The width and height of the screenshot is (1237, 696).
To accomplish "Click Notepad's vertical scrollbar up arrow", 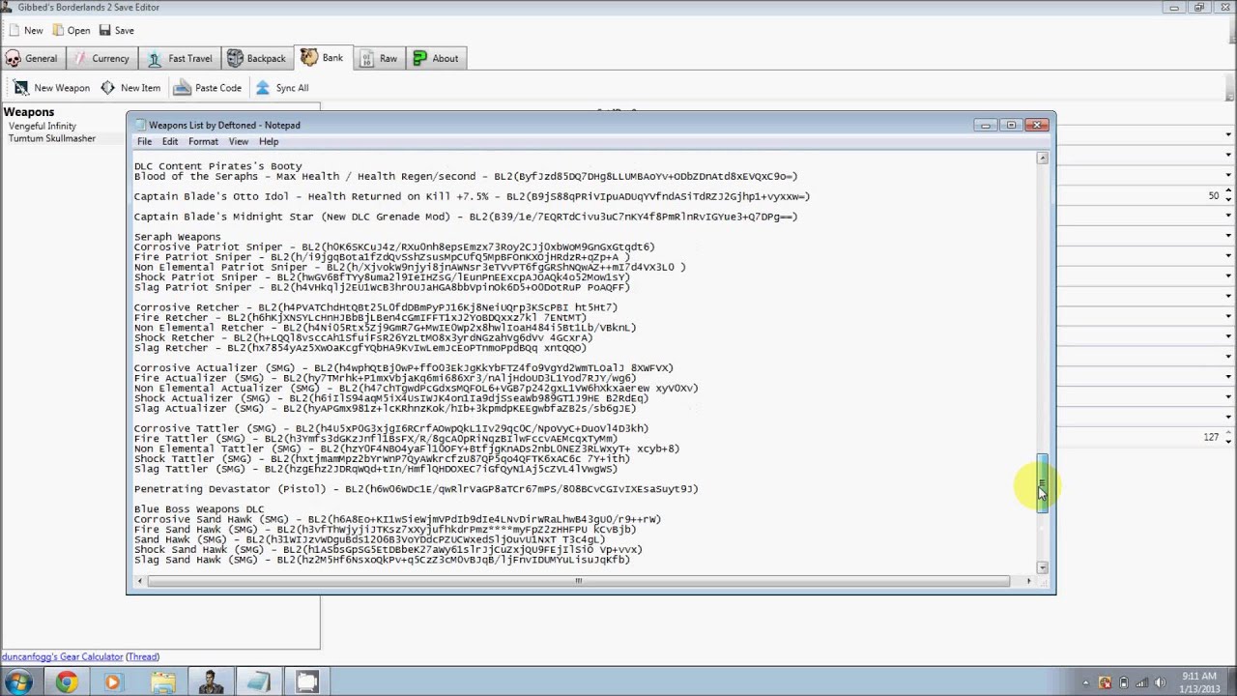I will tap(1042, 158).
